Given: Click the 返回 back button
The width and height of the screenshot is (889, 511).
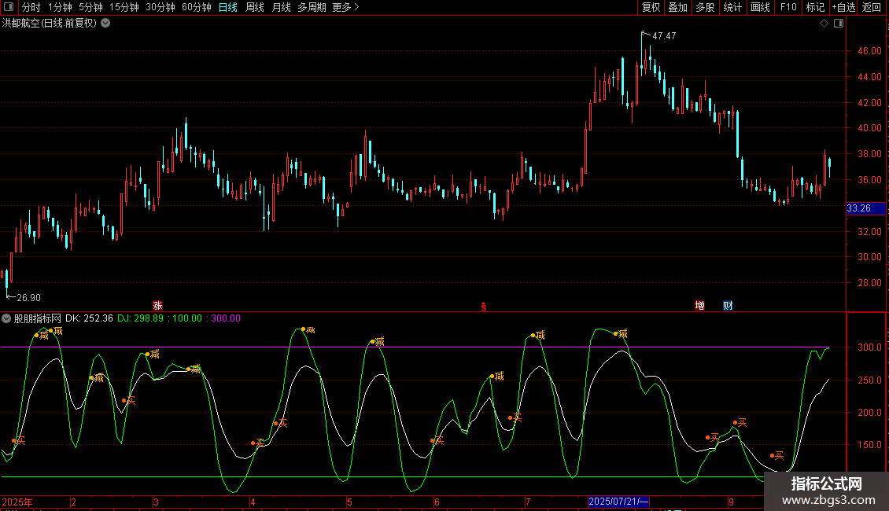Looking at the screenshot, I should (872, 7).
